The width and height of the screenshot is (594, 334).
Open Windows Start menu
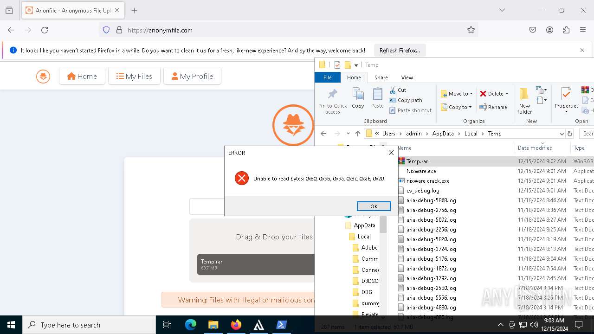(11, 325)
